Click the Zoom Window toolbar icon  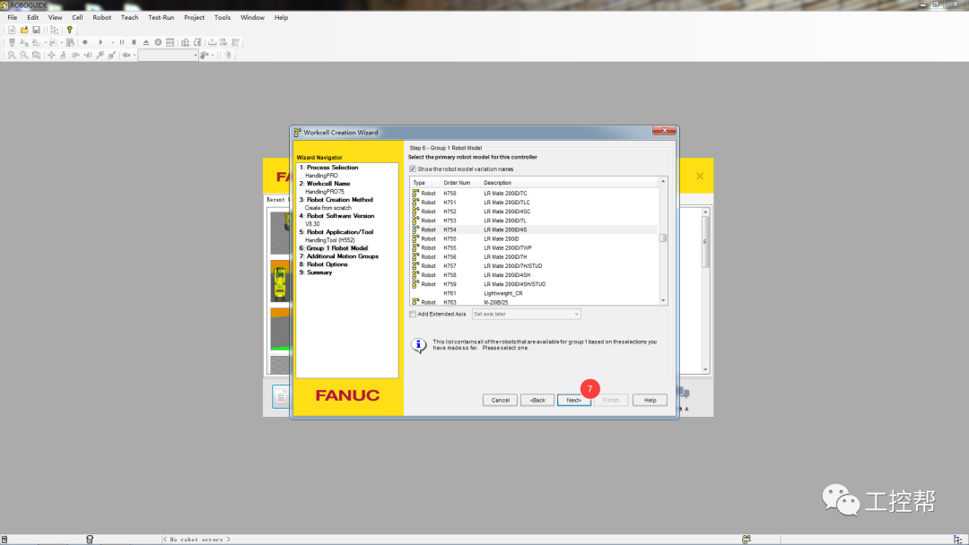point(37,55)
